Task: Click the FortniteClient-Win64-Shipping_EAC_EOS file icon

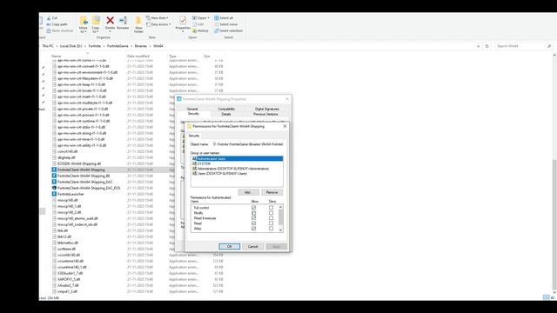Action: tap(54, 188)
